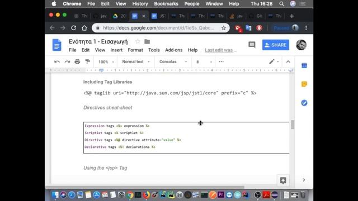Open the People menu in macOS menu bar
Image resolution: width=358 pixels, height=201 pixels.
[192, 4]
